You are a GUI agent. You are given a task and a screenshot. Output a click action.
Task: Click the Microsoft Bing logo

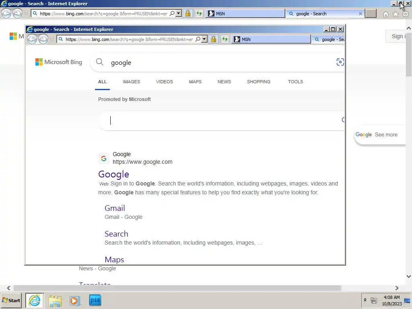point(59,62)
